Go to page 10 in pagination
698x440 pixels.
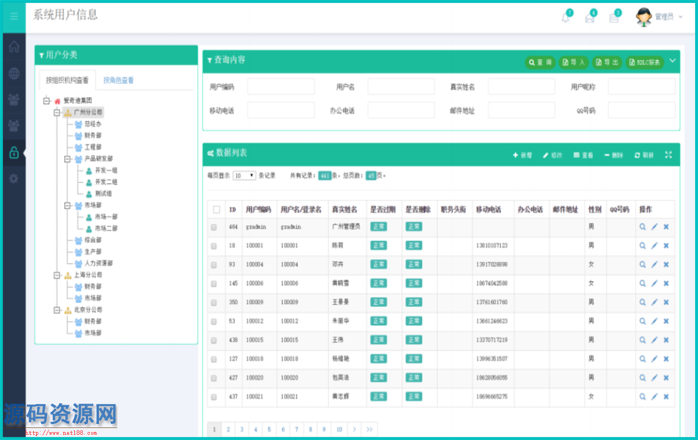point(339,429)
